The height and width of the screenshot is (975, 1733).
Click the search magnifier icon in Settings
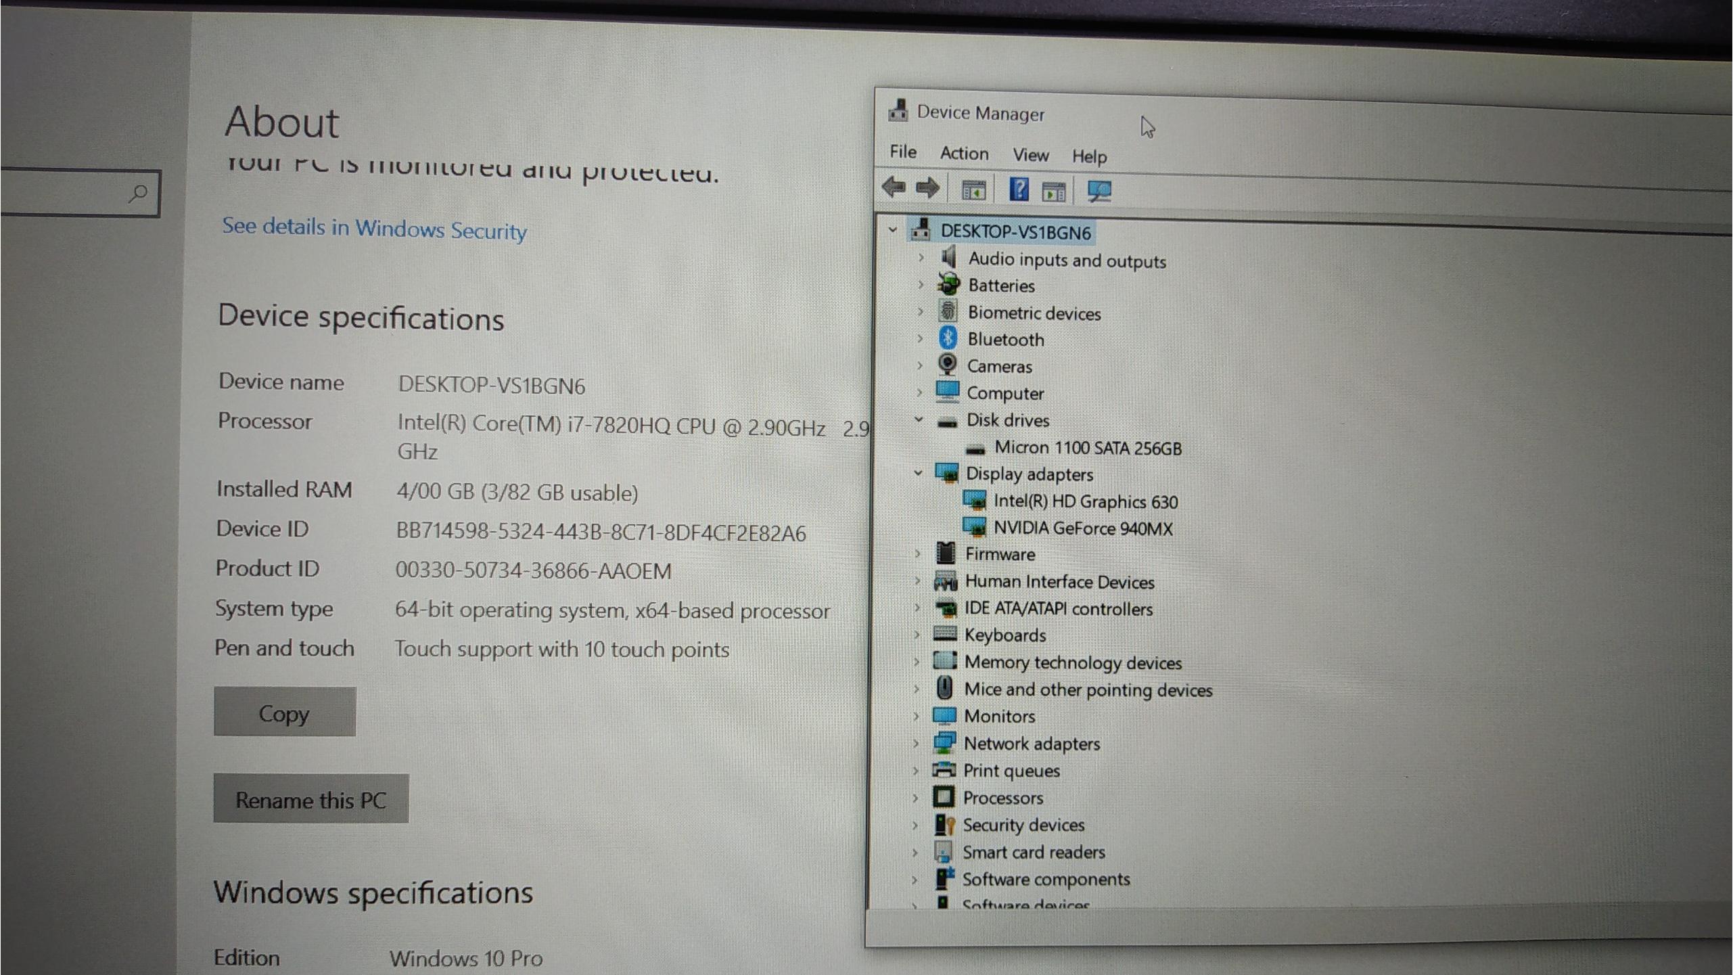[x=138, y=194]
